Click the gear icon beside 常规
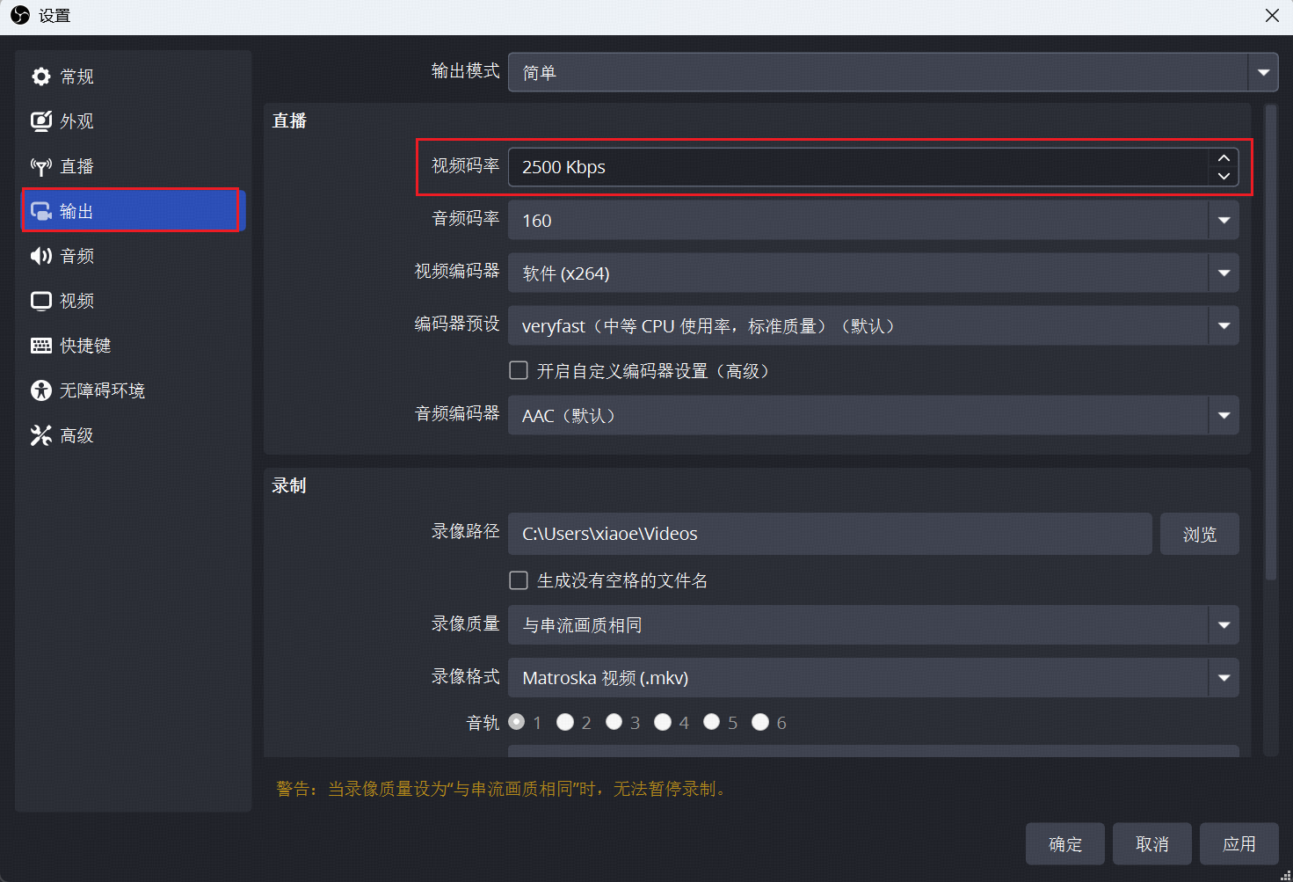The image size is (1293, 882). (x=41, y=77)
